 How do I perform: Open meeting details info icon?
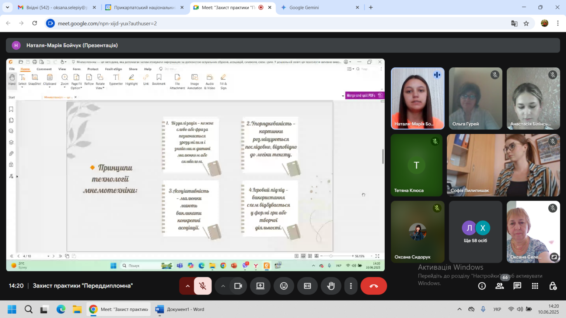pyautogui.click(x=482, y=286)
